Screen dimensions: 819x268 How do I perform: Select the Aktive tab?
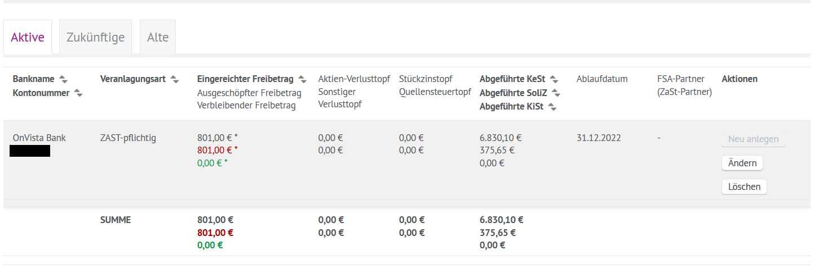click(x=28, y=38)
